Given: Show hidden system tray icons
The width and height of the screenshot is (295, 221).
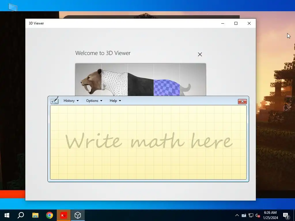Looking at the screenshot, I should coord(237,215).
